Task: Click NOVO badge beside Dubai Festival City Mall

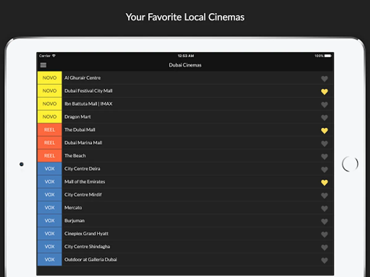Action: click(50, 91)
